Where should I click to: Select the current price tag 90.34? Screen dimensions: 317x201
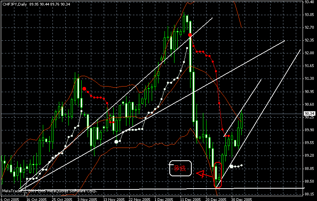click(309, 114)
